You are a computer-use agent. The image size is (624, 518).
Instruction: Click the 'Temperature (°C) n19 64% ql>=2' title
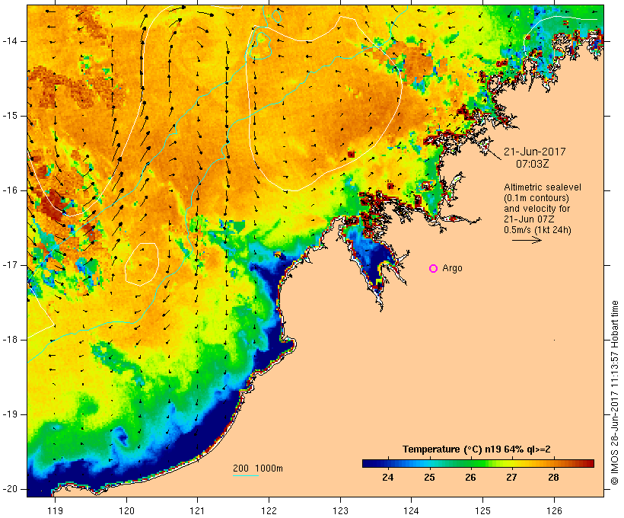click(476, 449)
